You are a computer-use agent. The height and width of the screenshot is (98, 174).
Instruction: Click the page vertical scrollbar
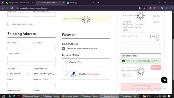173,59
